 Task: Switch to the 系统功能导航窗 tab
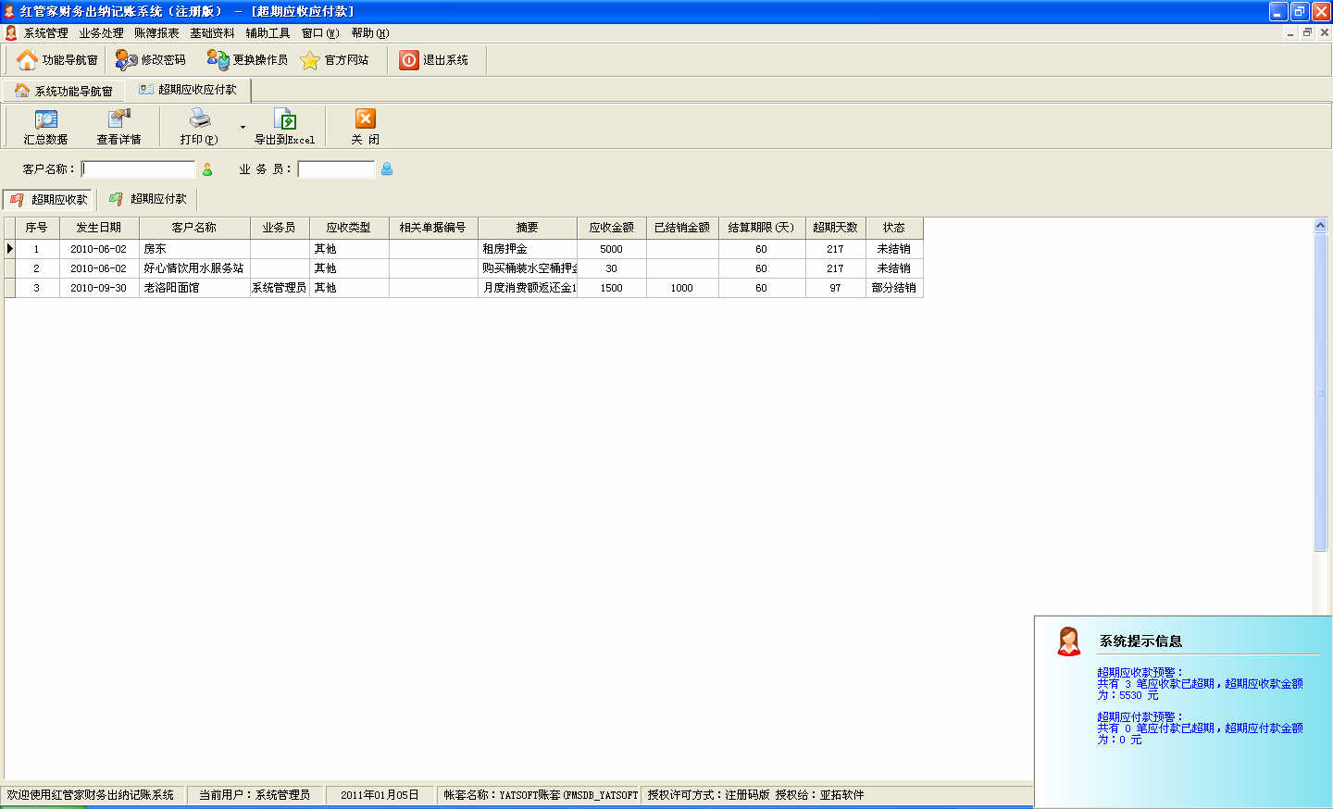coord(64,91)
